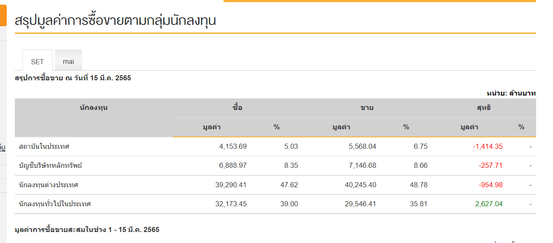Select the บัญชีบริษัทหลักทรัพย์ row label
The height and width of the screenshot is (243, 553).
pyautogui.click(x=50, y=166)
